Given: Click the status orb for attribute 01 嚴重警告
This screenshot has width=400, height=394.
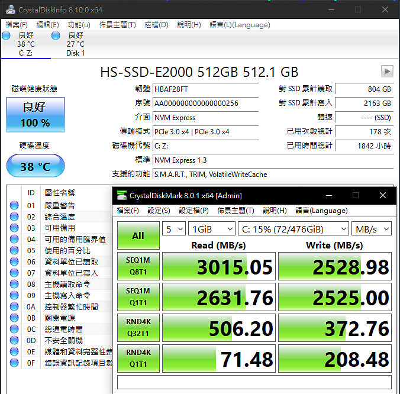Looking at the screenshot, I should tap(14, 205).
